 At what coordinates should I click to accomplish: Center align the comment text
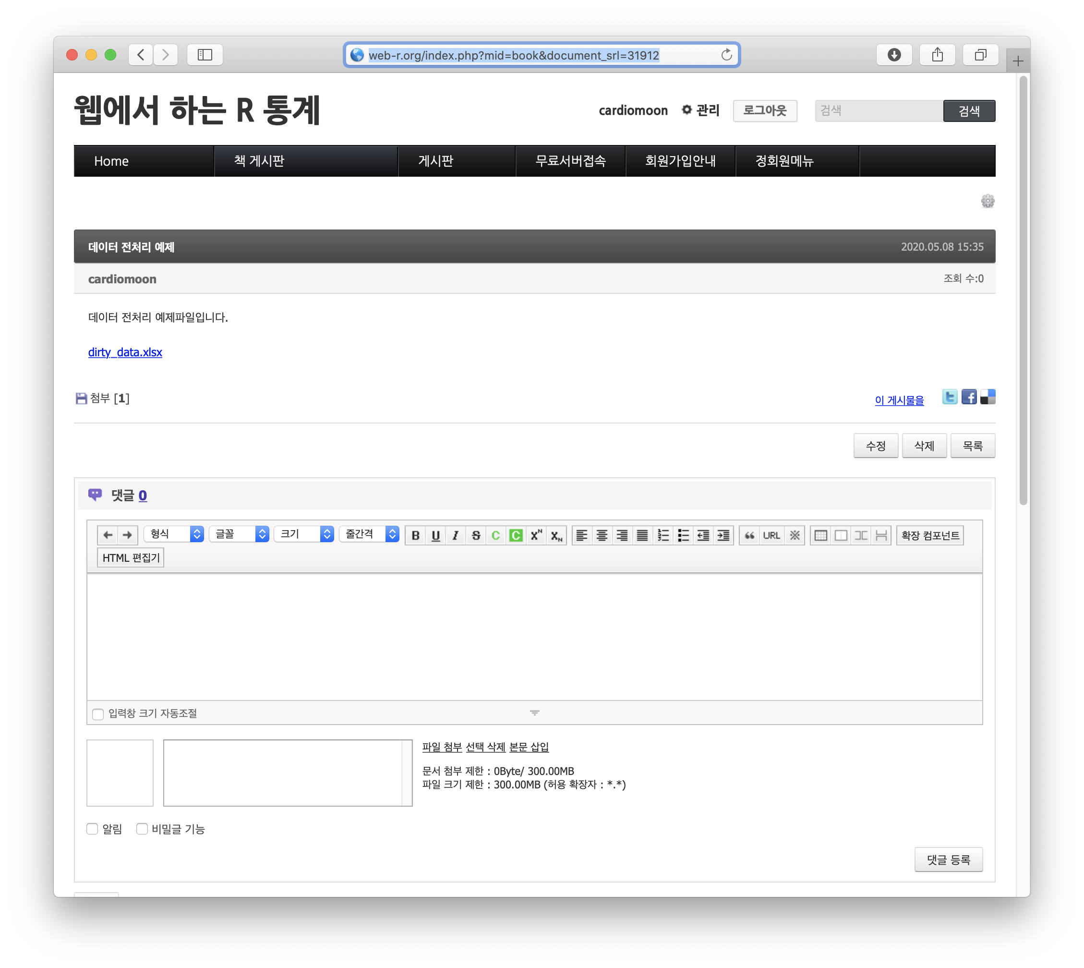click(x=602, y=535)
